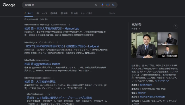
Task: Open the Ledge.ai result's three-dot menu
Action: [58, 43]
